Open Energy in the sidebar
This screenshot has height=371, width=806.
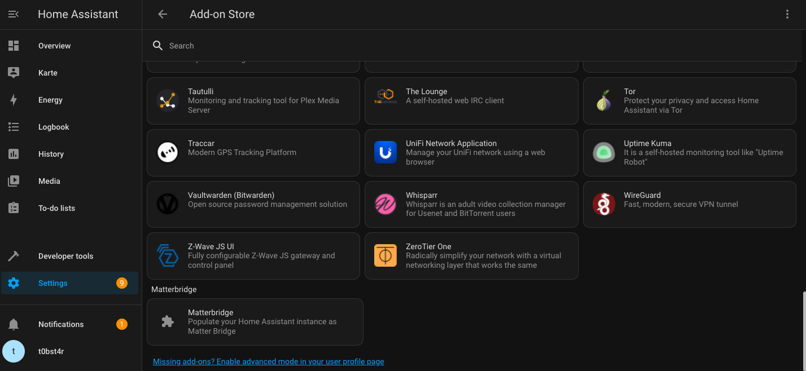(70, 100)
